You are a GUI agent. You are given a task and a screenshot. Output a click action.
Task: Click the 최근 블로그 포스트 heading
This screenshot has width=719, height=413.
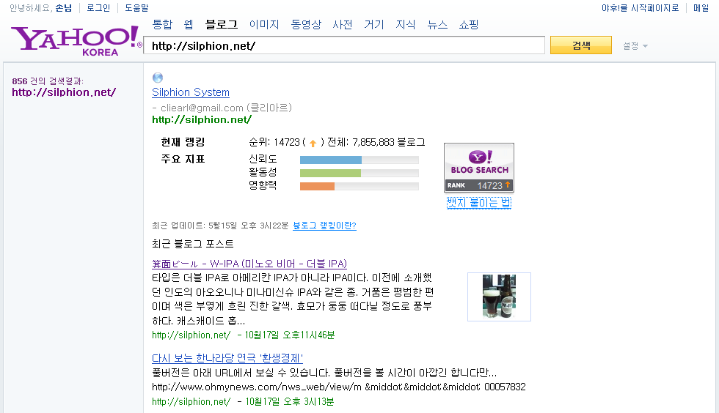(x=192, y=244)
